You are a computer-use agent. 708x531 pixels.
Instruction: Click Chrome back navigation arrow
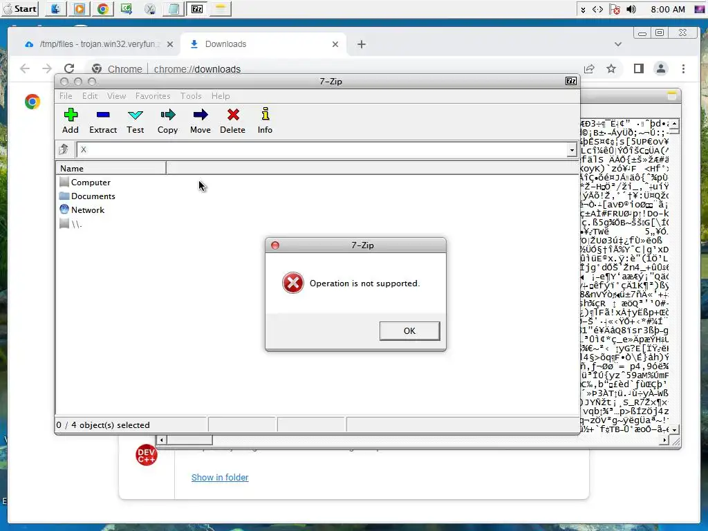point(25,68)
